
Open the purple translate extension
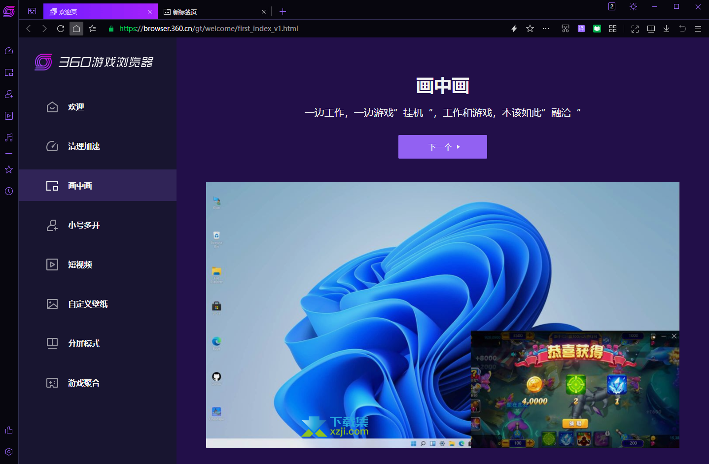[581, 29]
